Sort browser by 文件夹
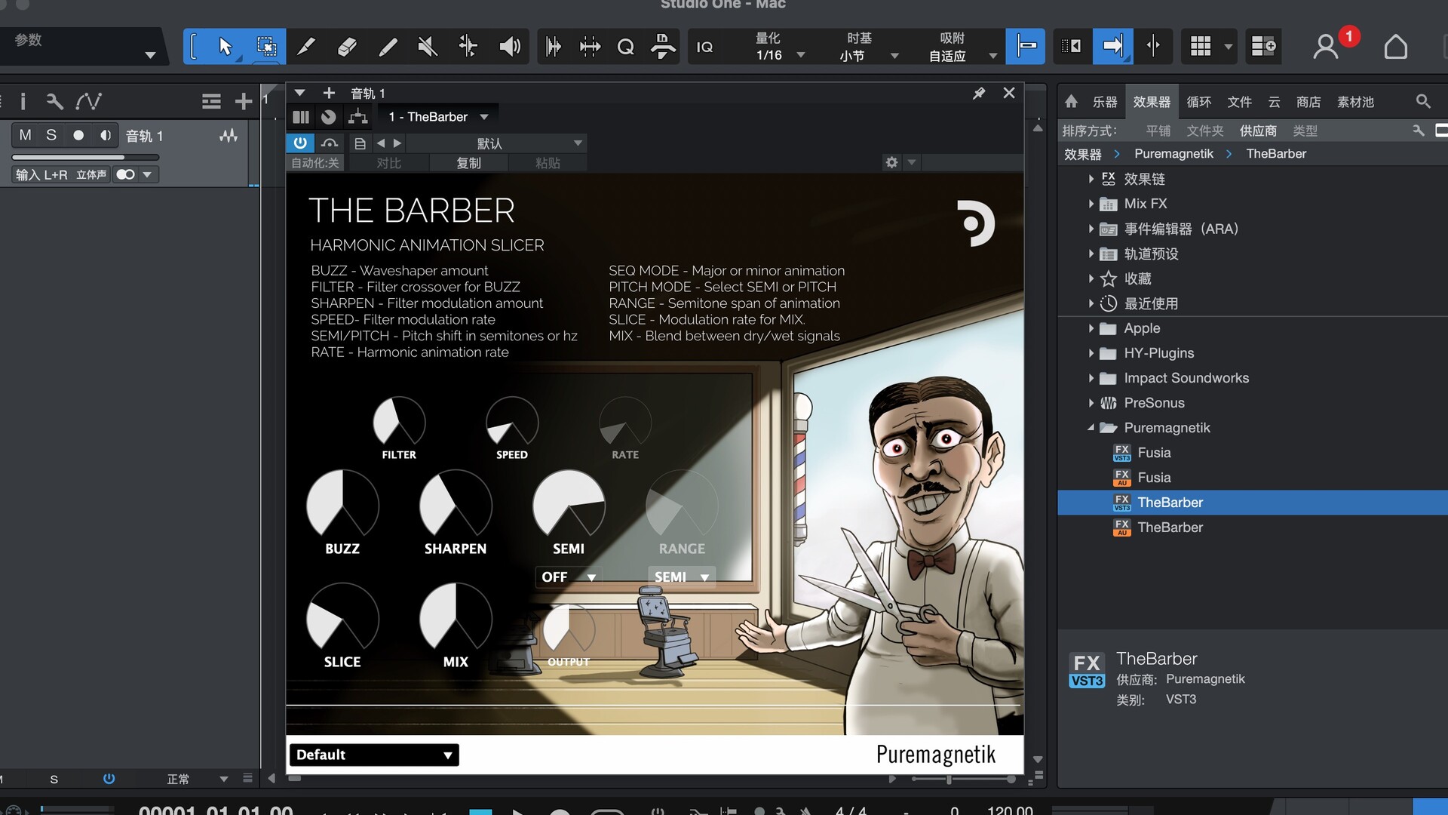This screenshot has height=815, width=1448. click(x=1204, y=131)
